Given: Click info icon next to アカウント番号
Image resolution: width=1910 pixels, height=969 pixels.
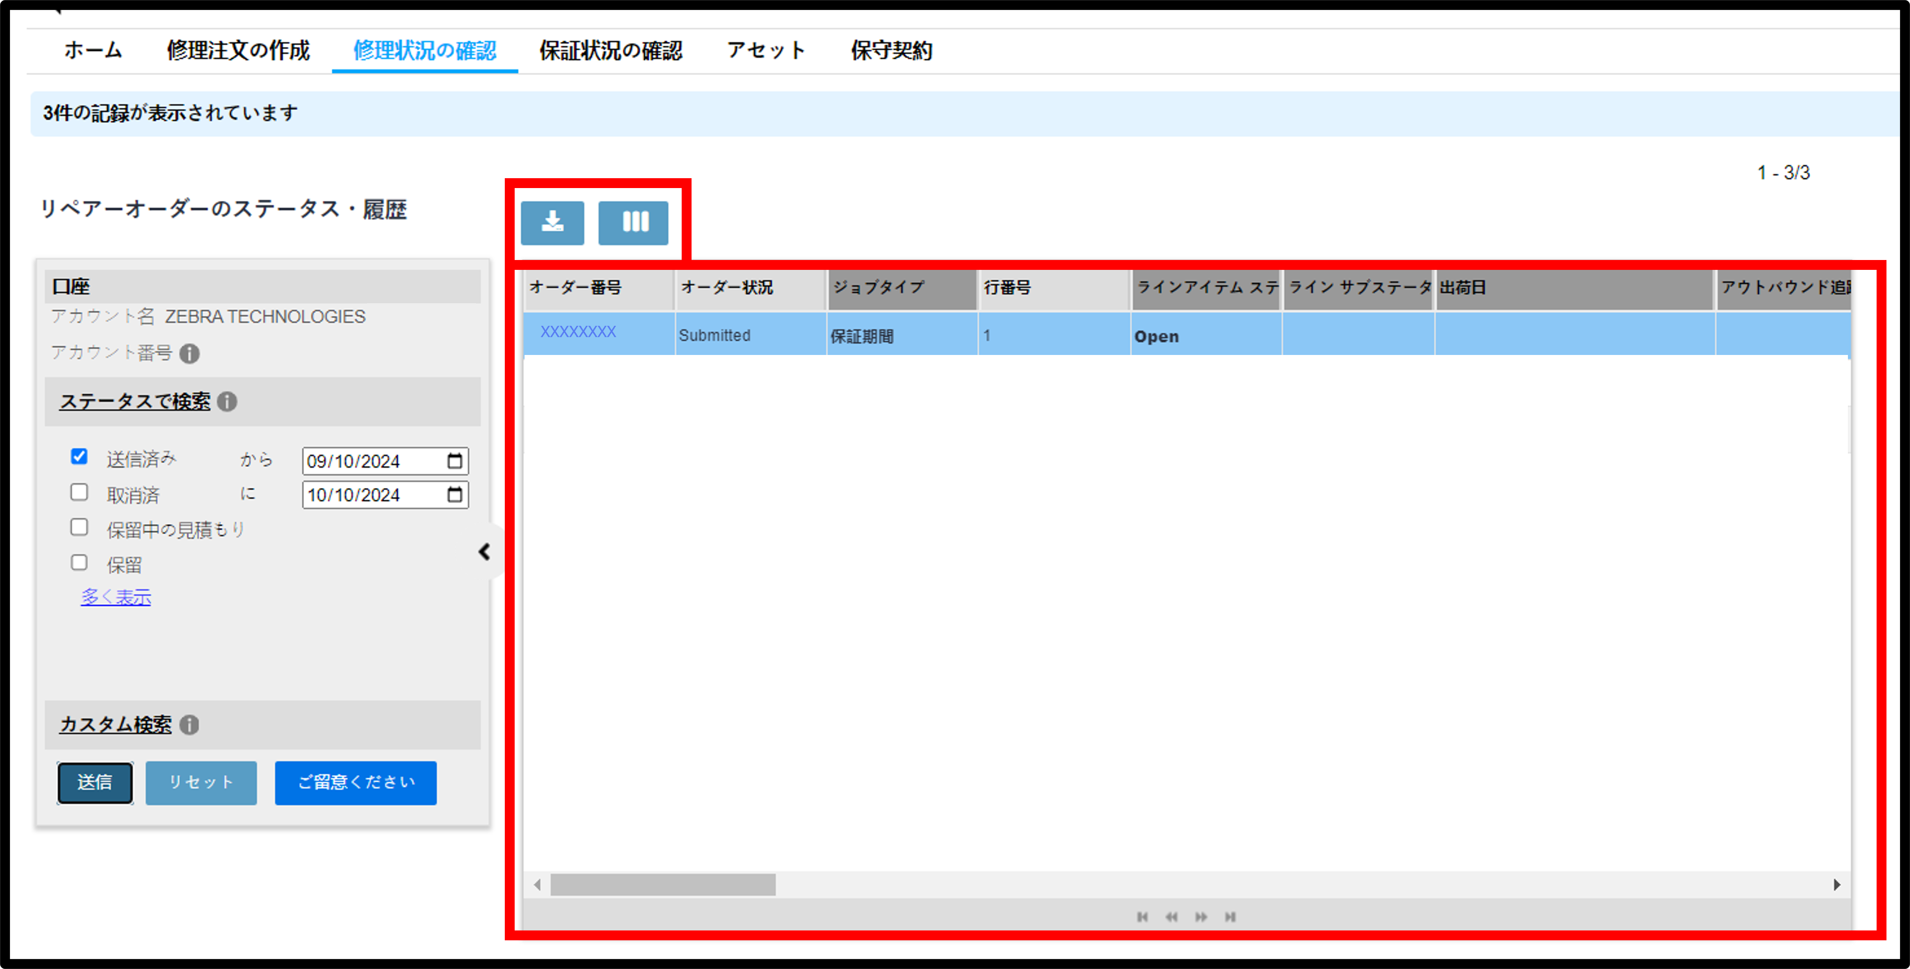Looking at the screenshot, I should tap(190, 354).
